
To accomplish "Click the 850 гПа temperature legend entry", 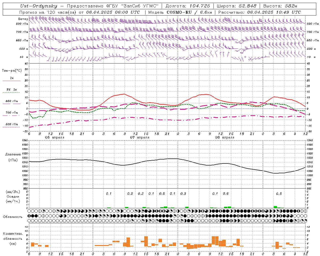I will pyautogui.click(x=12, y=101).
